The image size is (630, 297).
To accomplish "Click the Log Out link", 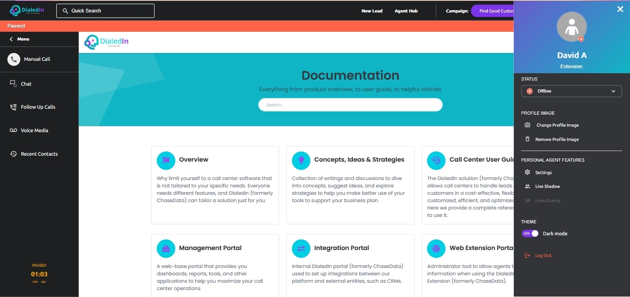I will tap(543, 256).
